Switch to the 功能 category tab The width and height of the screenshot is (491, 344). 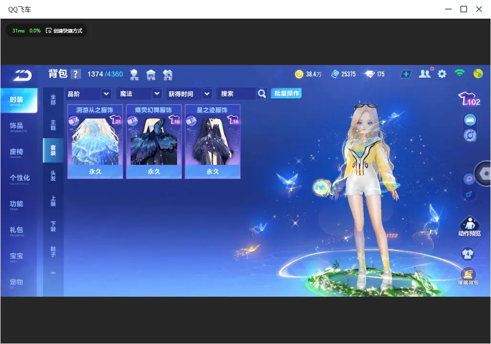pos(19,204)
